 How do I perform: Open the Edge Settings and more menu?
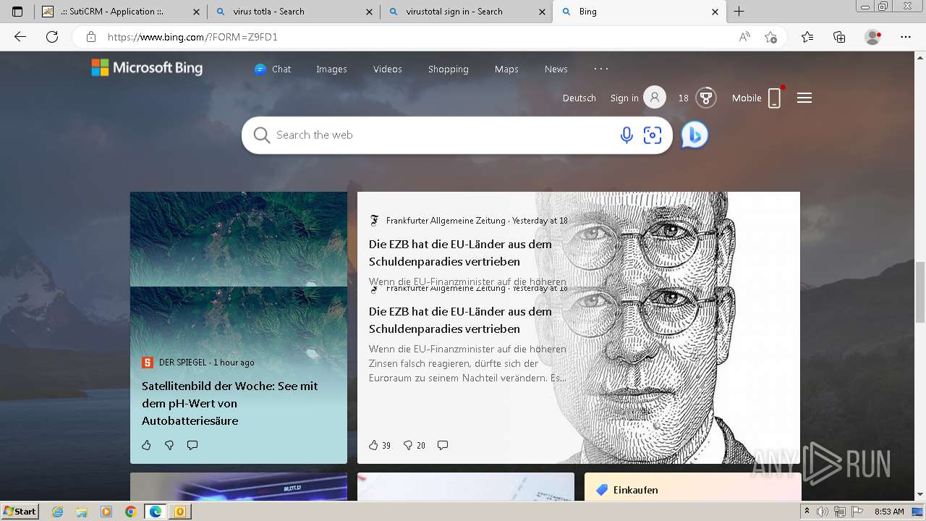pyautogui.click(x=906, y=37)
